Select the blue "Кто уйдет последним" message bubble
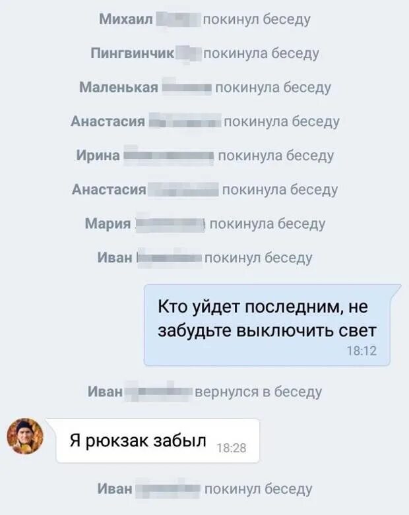 tap(267, 325)
